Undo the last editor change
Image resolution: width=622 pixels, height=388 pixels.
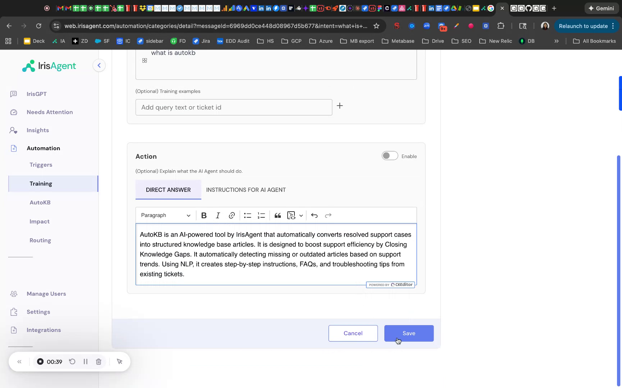(x=314, y=215)
